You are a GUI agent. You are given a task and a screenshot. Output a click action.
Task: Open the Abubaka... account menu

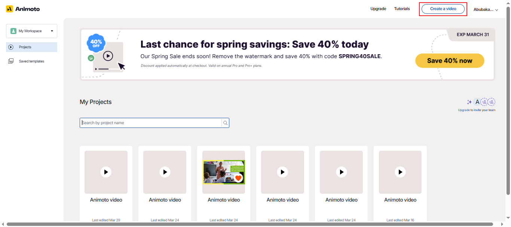click(x=486, y=9)
